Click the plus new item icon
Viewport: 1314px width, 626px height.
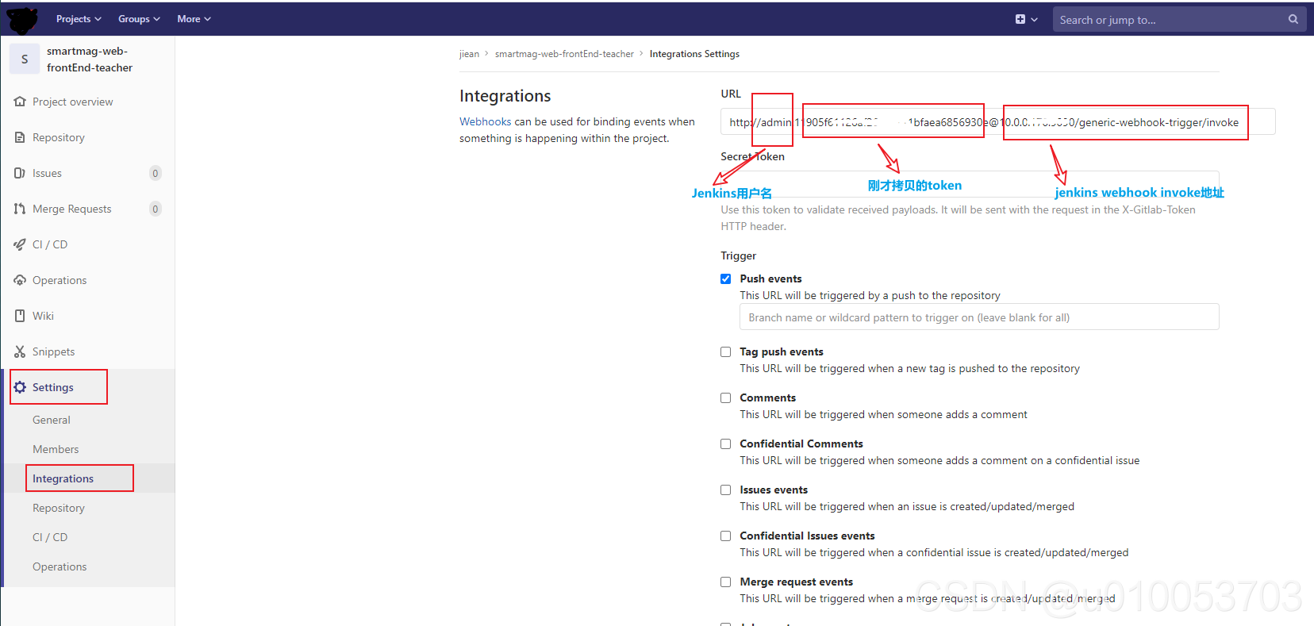coord(1020,19)
